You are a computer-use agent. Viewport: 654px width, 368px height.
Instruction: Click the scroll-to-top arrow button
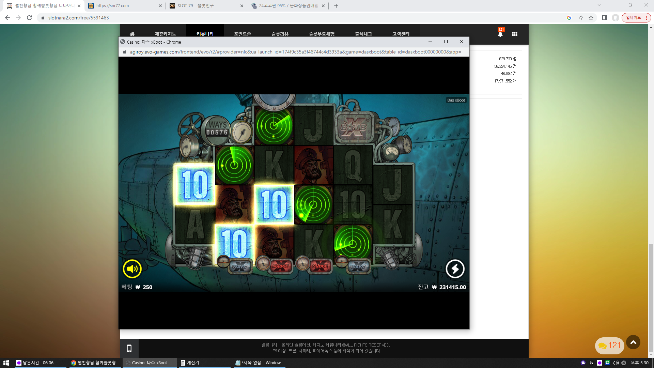coord(633,342)
